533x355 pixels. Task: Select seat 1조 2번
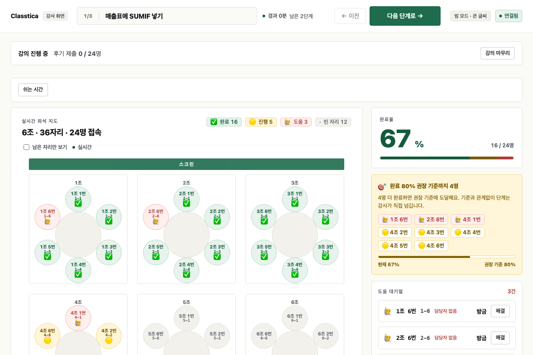point(109,217)
